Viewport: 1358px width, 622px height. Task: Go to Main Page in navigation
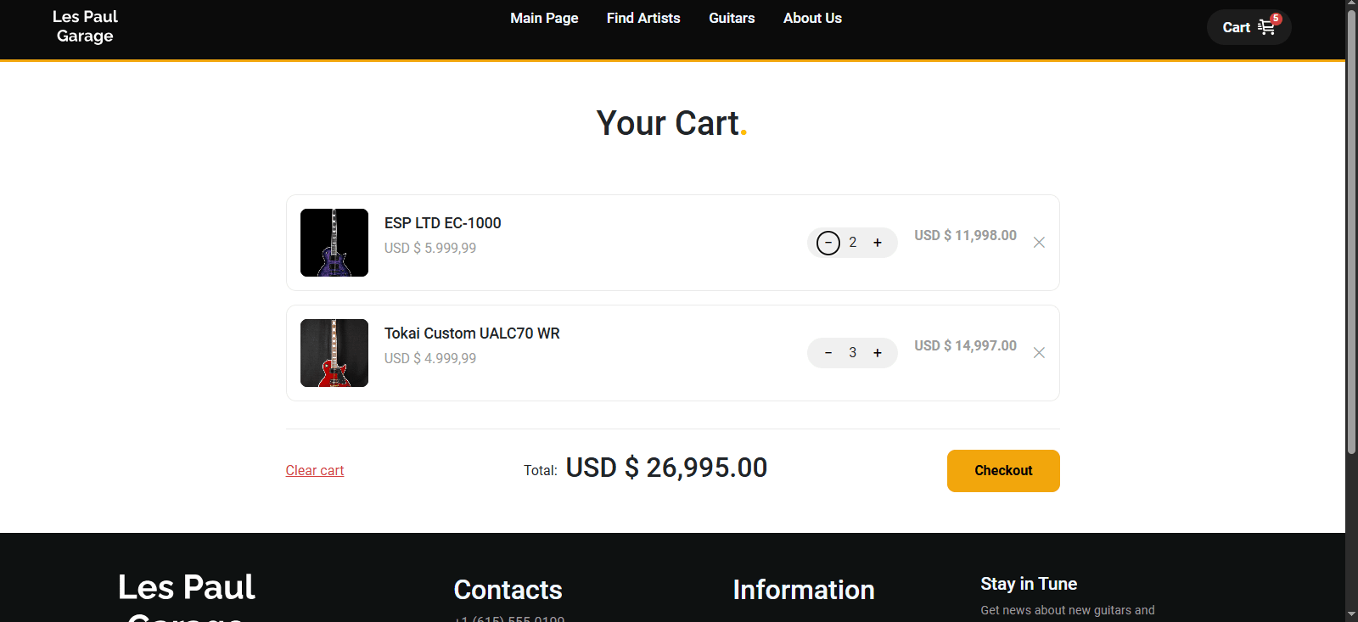[x=544, y=18]
